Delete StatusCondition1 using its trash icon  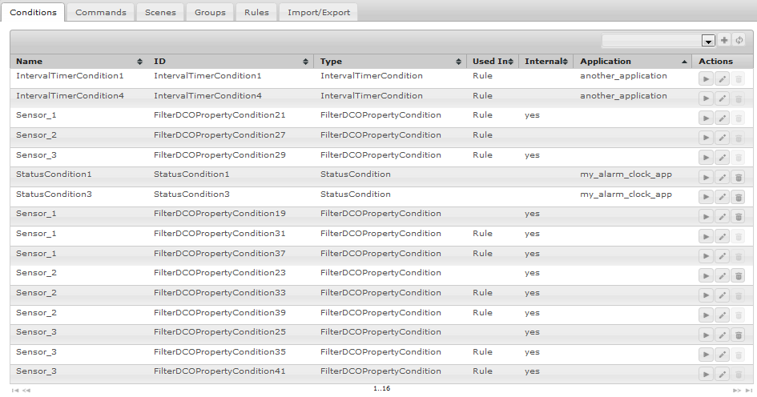coord(739,177)
